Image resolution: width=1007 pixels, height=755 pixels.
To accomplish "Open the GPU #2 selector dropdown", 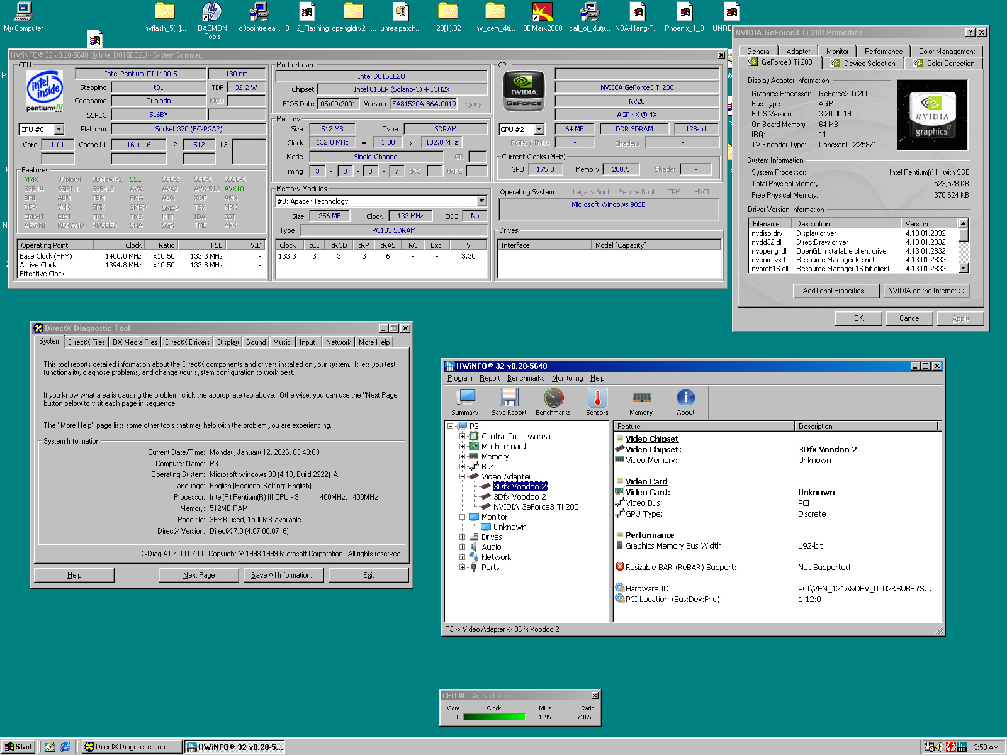I will coord(539,130).
